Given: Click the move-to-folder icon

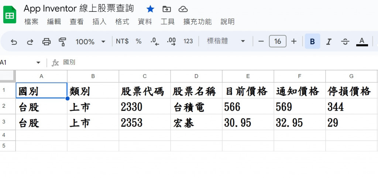Looking at the screenshot, I should click(166, 9).
